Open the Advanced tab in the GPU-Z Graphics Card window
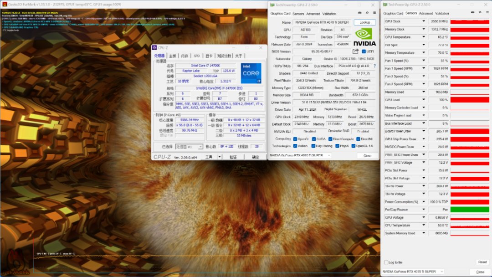Image resolution: width=492 pixels, height=277 pixels. (313, 14)
